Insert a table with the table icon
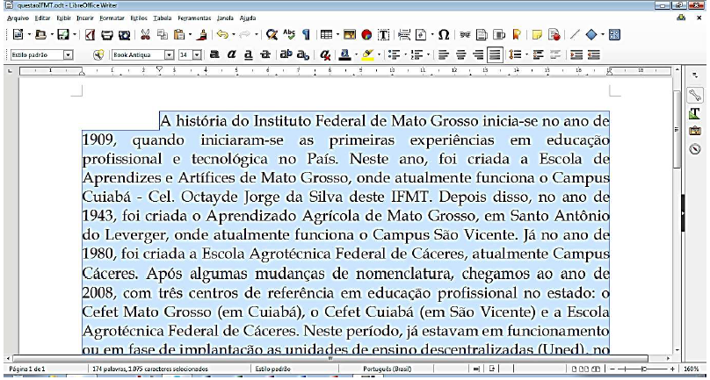This screenshot has height=380, width=710. tap(326, 35)
